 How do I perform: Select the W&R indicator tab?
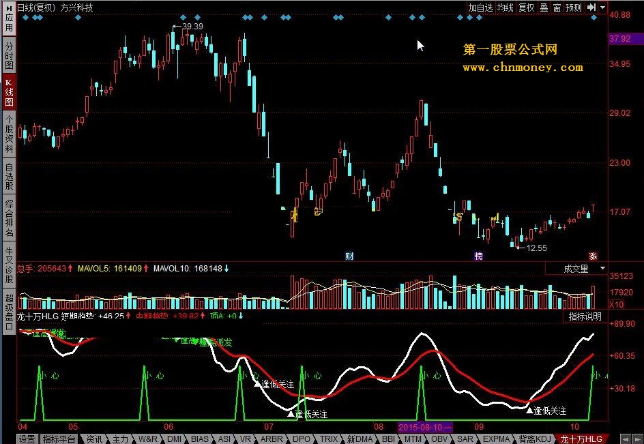[147, 439]
